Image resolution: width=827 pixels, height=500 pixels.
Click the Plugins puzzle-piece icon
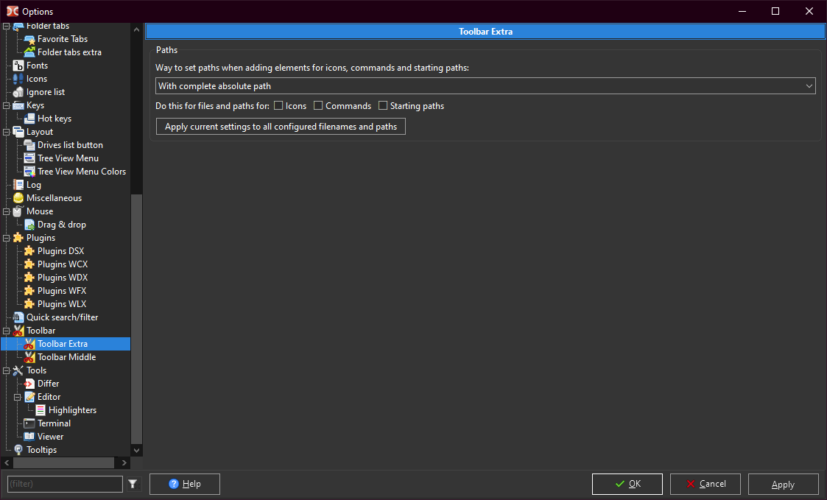tap(18, 238)
